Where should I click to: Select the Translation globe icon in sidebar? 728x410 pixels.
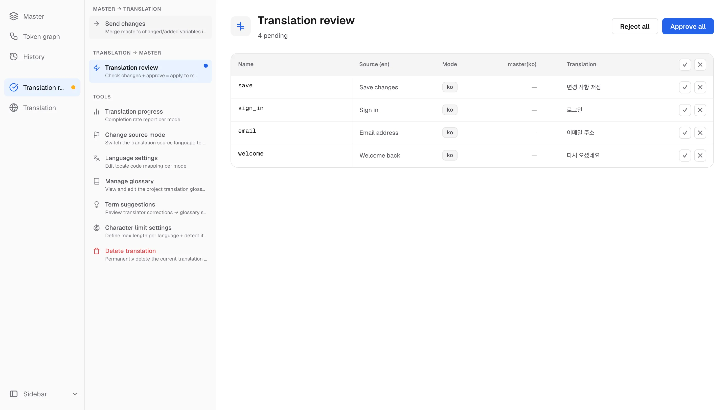pyautogui.click(x=14, y=108)
